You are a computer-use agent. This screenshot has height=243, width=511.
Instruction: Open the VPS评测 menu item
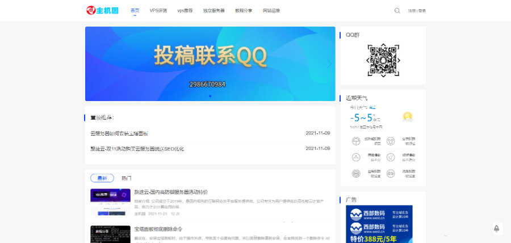tap(158, 10)
